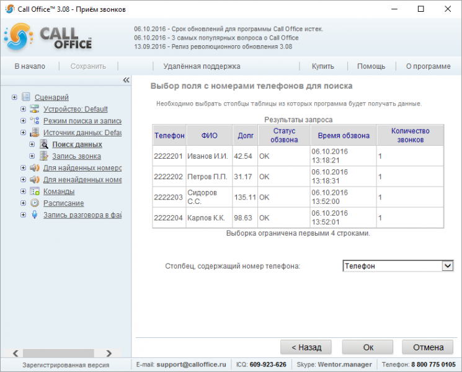Click the Для найденных номеров speaker icon

pyautogui.click(x=35, y=168)
